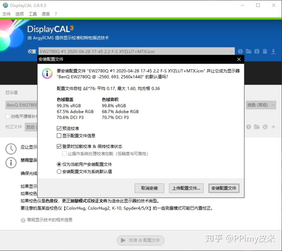Click 67.5% Adobe RGB coverage value
The height and width of the screenshot is (251, 282).
click(x=75, y=112)
